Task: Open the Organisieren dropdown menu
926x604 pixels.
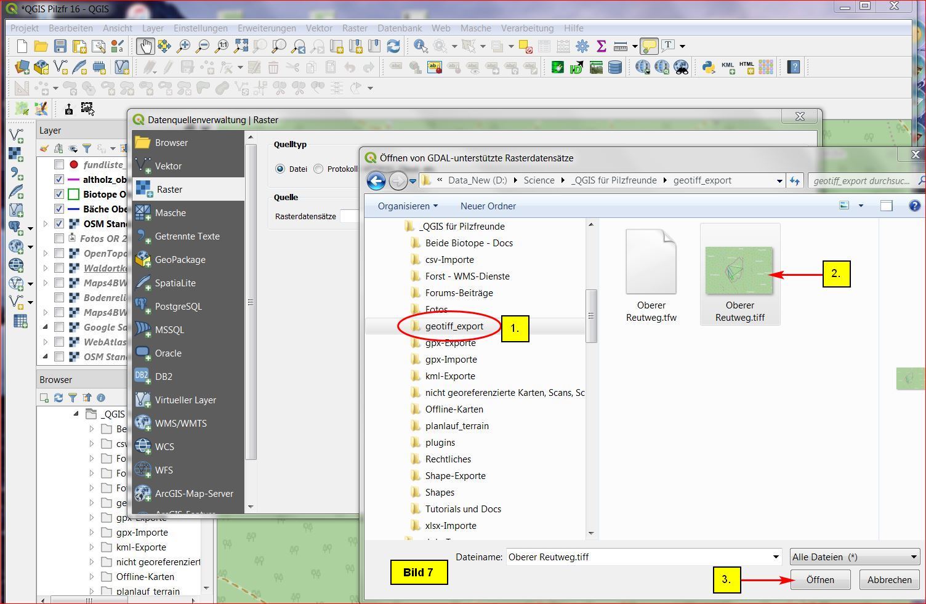Action: coord(408,206)
